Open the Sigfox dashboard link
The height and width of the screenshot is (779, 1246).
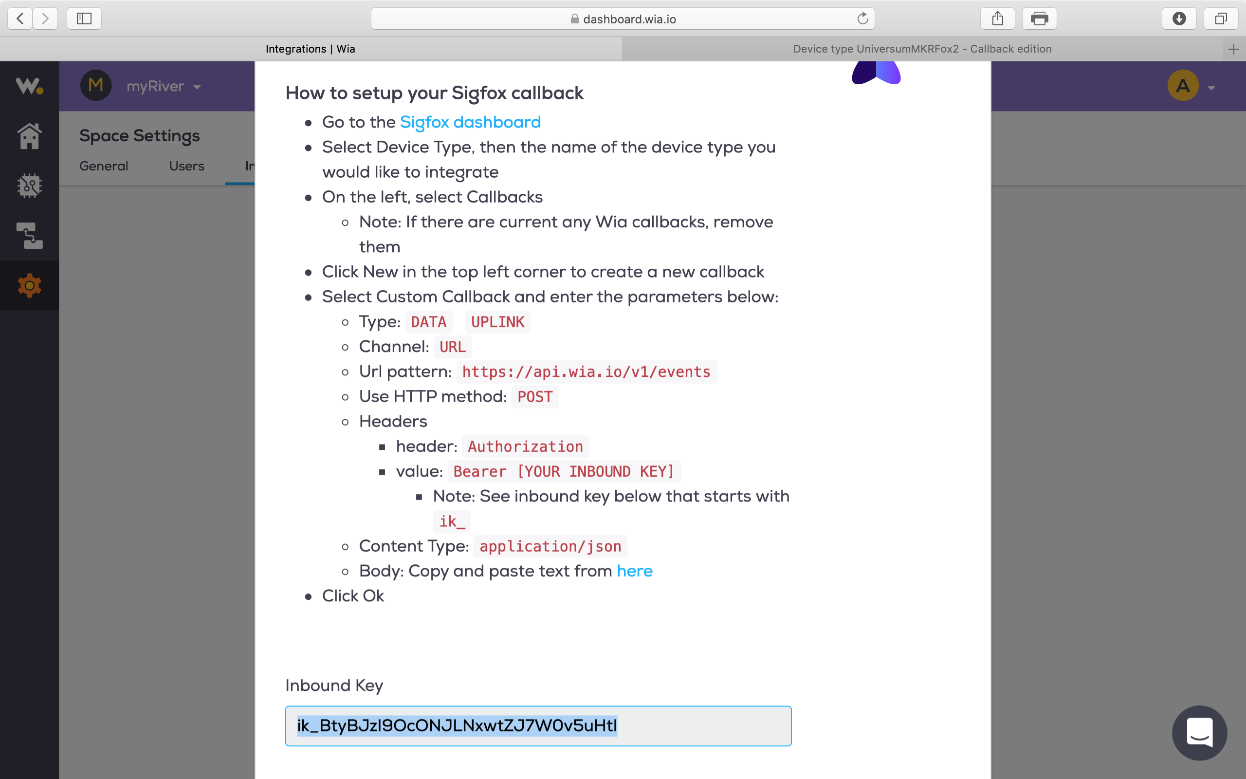point(470,122)
